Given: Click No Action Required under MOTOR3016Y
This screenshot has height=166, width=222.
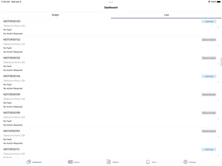Looking at the screenshot, I should coord(13,143).
